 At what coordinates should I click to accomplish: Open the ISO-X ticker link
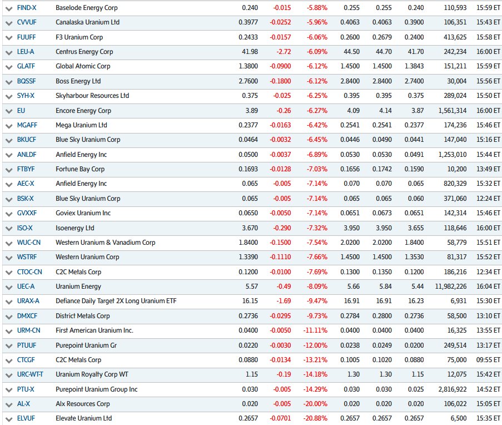[24, 228]
